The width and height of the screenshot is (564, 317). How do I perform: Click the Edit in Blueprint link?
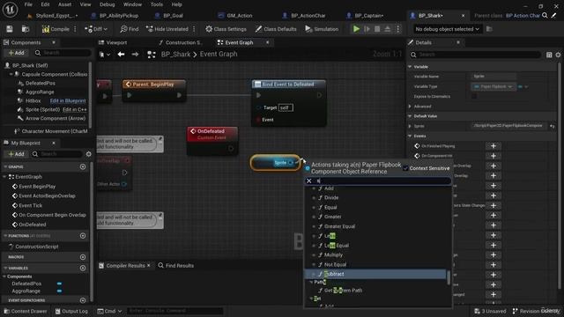point(68,101)
